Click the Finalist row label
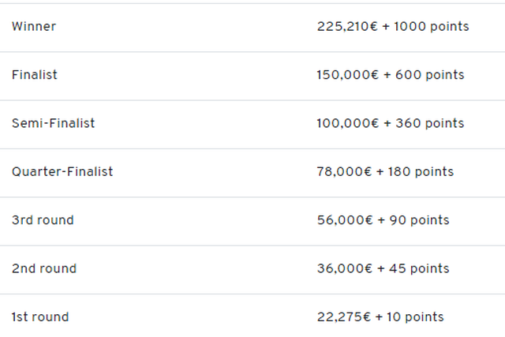Image resolution: width=505 pixels, height=337 pixels. pyautogui.click(x=35, y=75)
